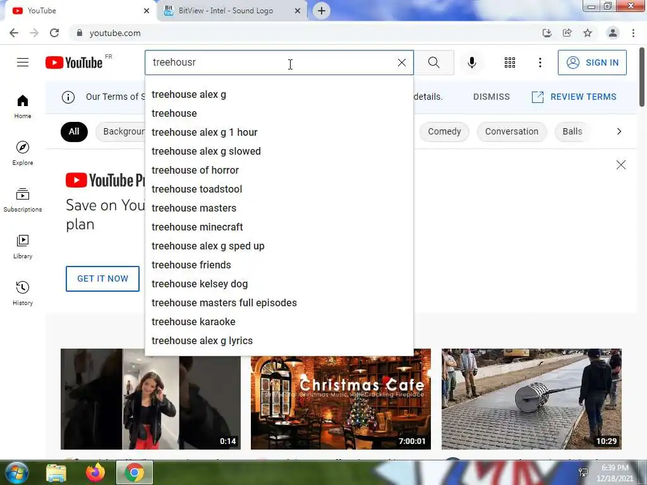Select treehouse karaoke suggestion

click(x=279, y=322)
